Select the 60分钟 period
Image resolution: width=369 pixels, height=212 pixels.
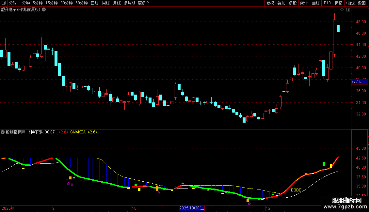(x=81, y=3)
